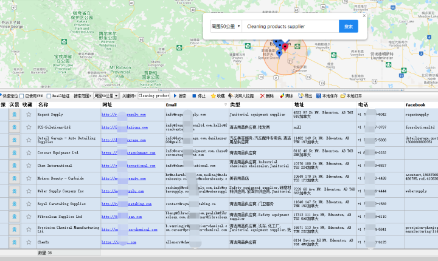Open the 50 km radius dropdown in map popup

point(226,27)
